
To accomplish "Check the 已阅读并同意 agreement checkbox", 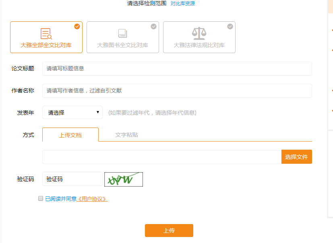I will (x=41, y=198).
